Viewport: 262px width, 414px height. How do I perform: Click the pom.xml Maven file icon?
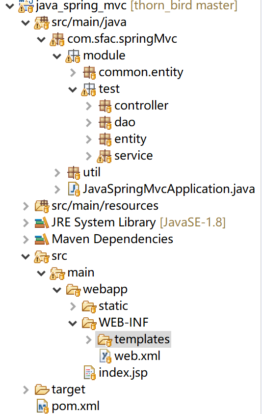coord(42,406)
